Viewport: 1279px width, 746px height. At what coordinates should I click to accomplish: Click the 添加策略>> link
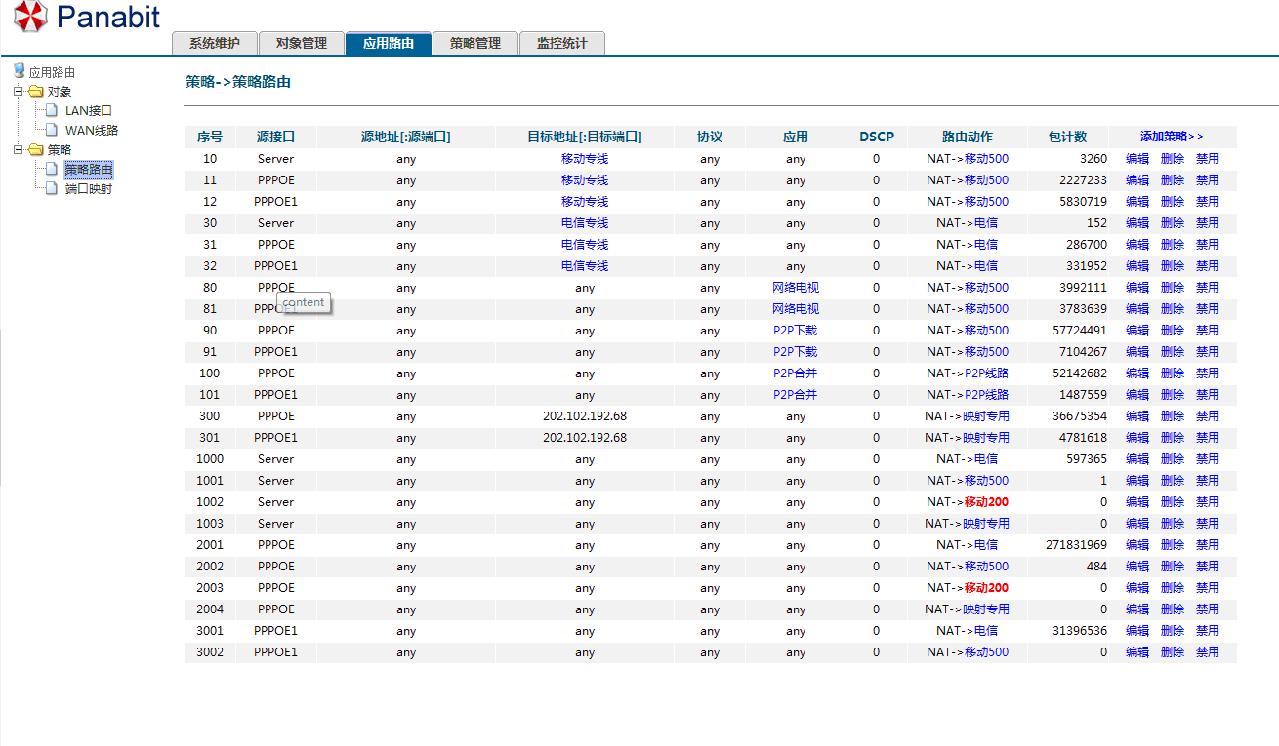tap(1172, 137)
